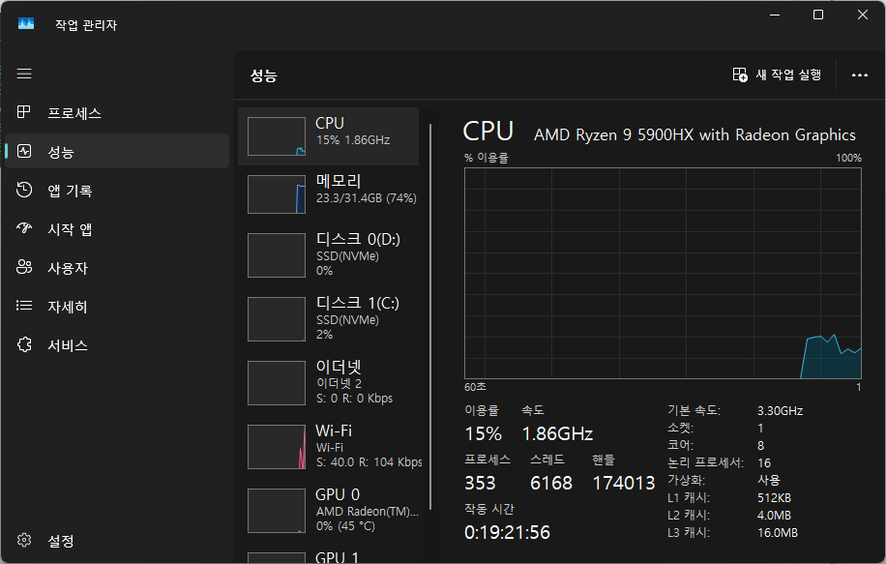Click 새 작업 실행 (Run new task)
Screen dimensions: 886x564
pos(777,75)
